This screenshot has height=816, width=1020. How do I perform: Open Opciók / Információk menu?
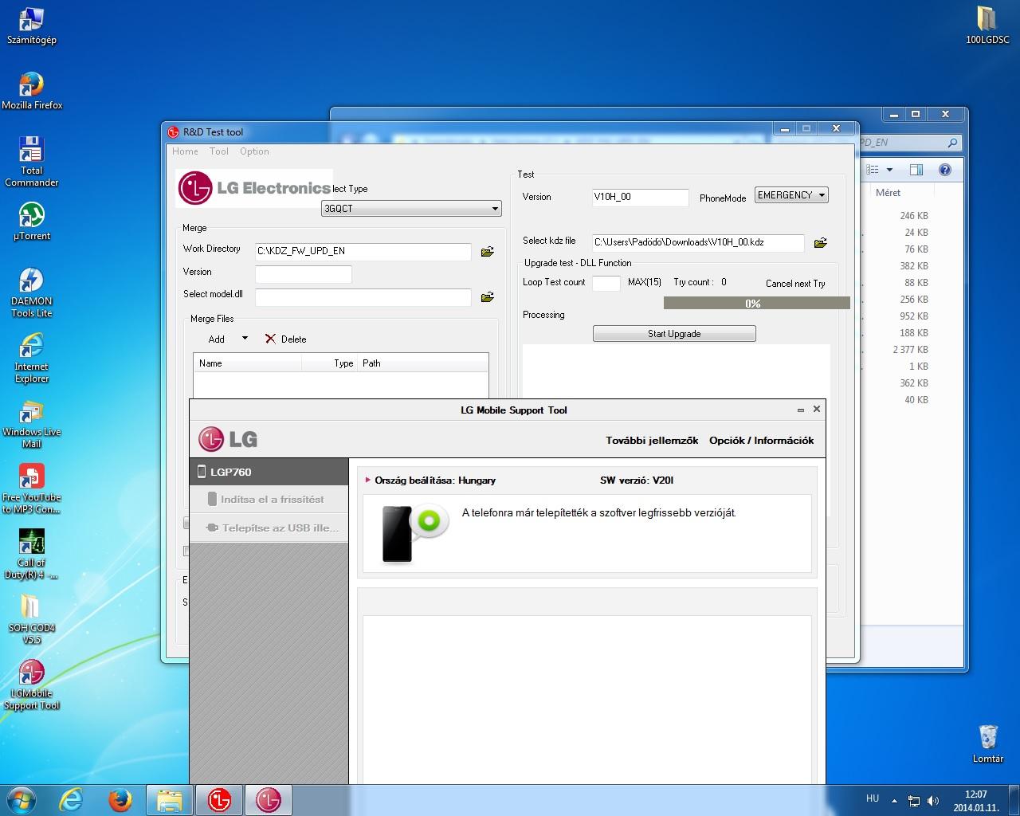pos(762,441)
